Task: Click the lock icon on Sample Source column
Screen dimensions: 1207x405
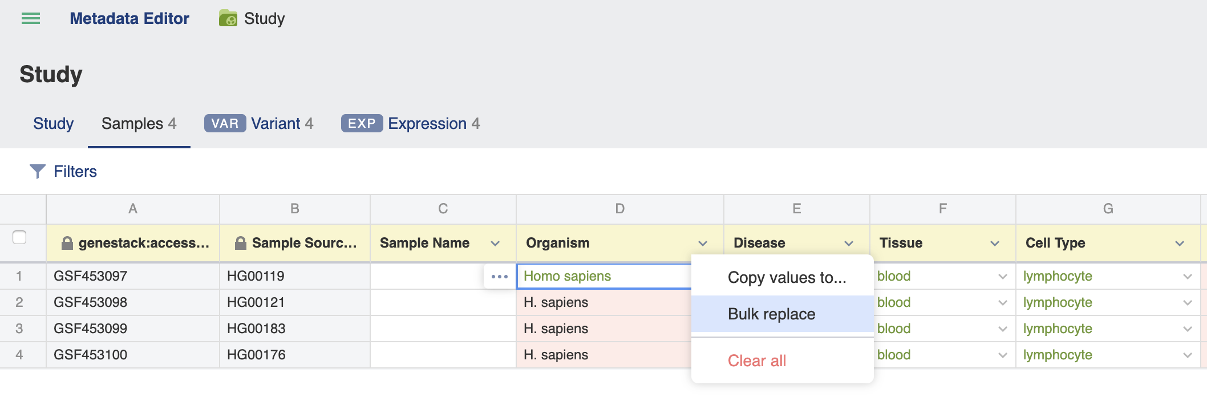Action: click(241, 243)
